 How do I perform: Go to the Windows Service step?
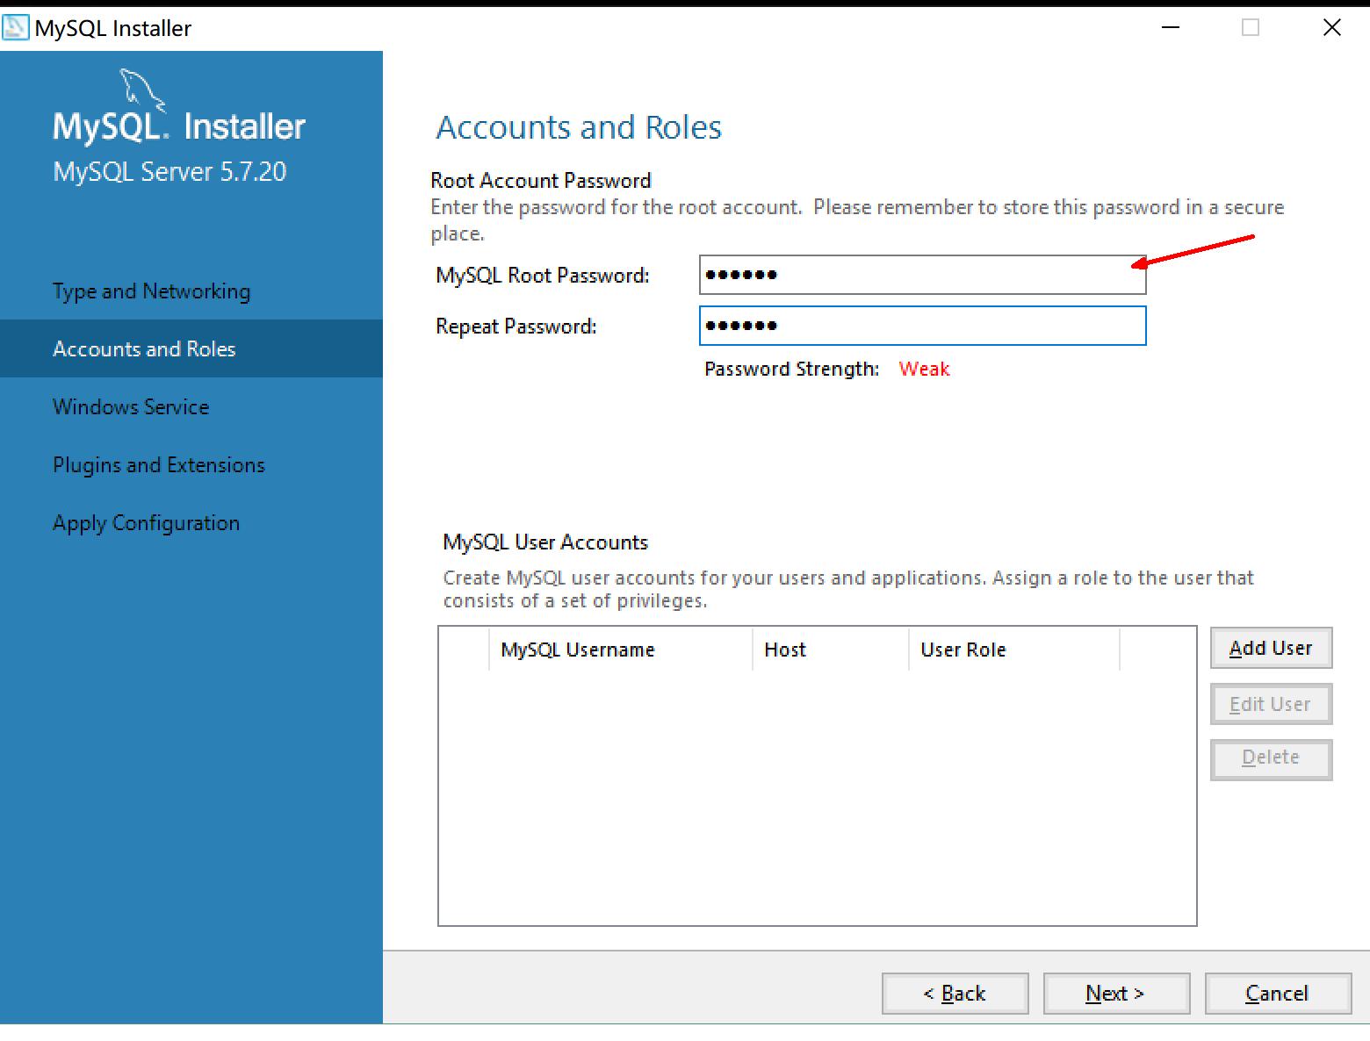tap(131, 407)
